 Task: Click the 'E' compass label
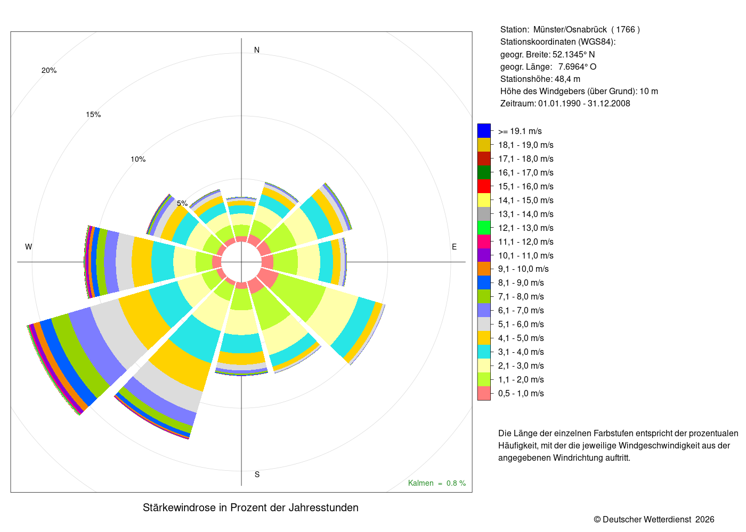pyautogui.click(x=455, y=247)
